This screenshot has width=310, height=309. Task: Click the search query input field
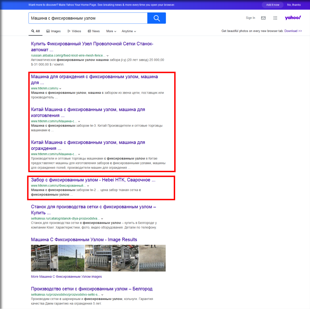88,18
